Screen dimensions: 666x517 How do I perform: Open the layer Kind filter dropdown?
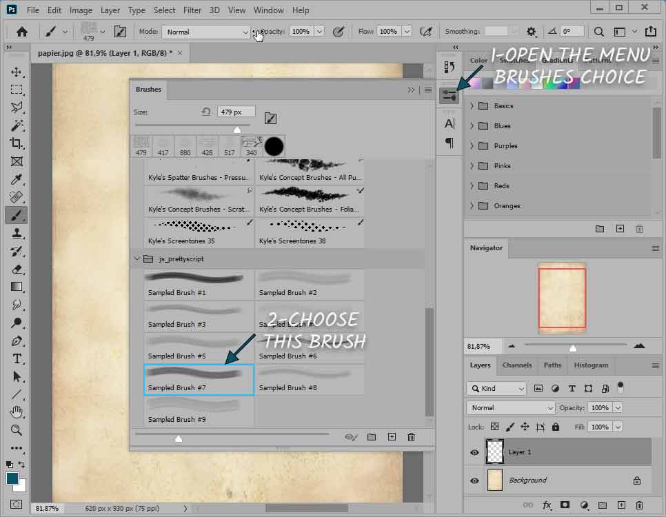[x=496, y=388]
